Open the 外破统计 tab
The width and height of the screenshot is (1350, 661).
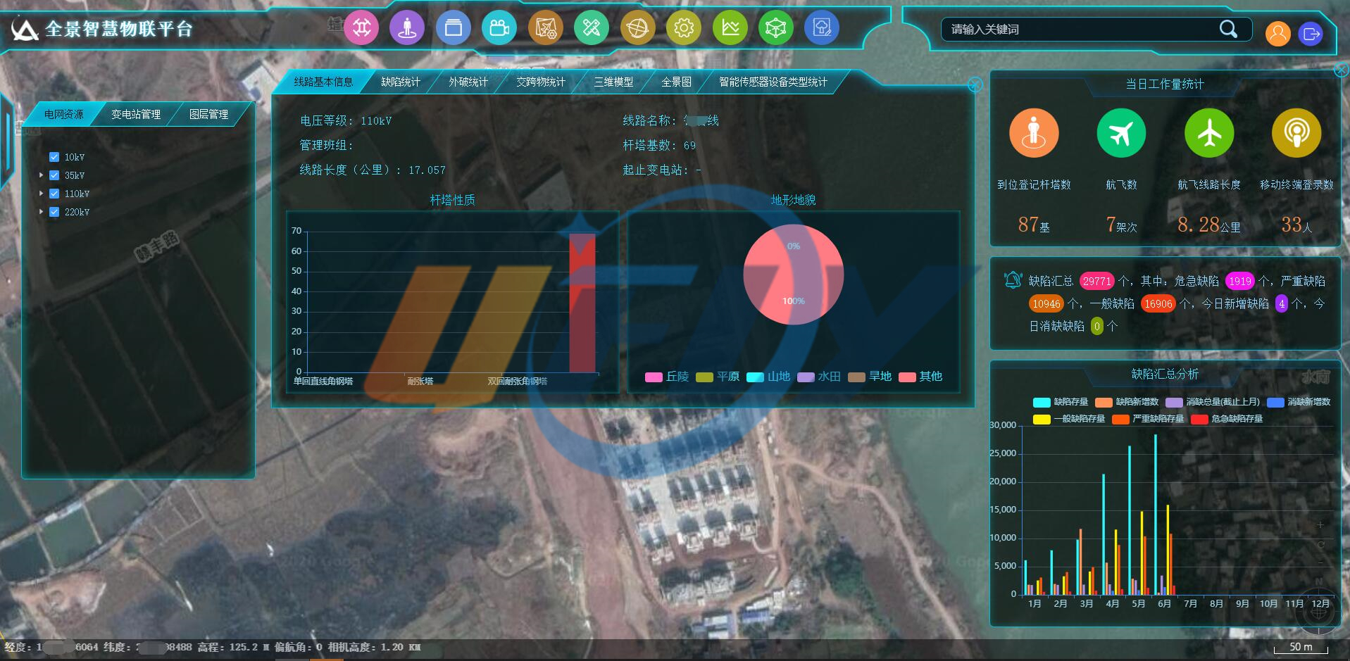pyautogui.click(x=468, y=82)
